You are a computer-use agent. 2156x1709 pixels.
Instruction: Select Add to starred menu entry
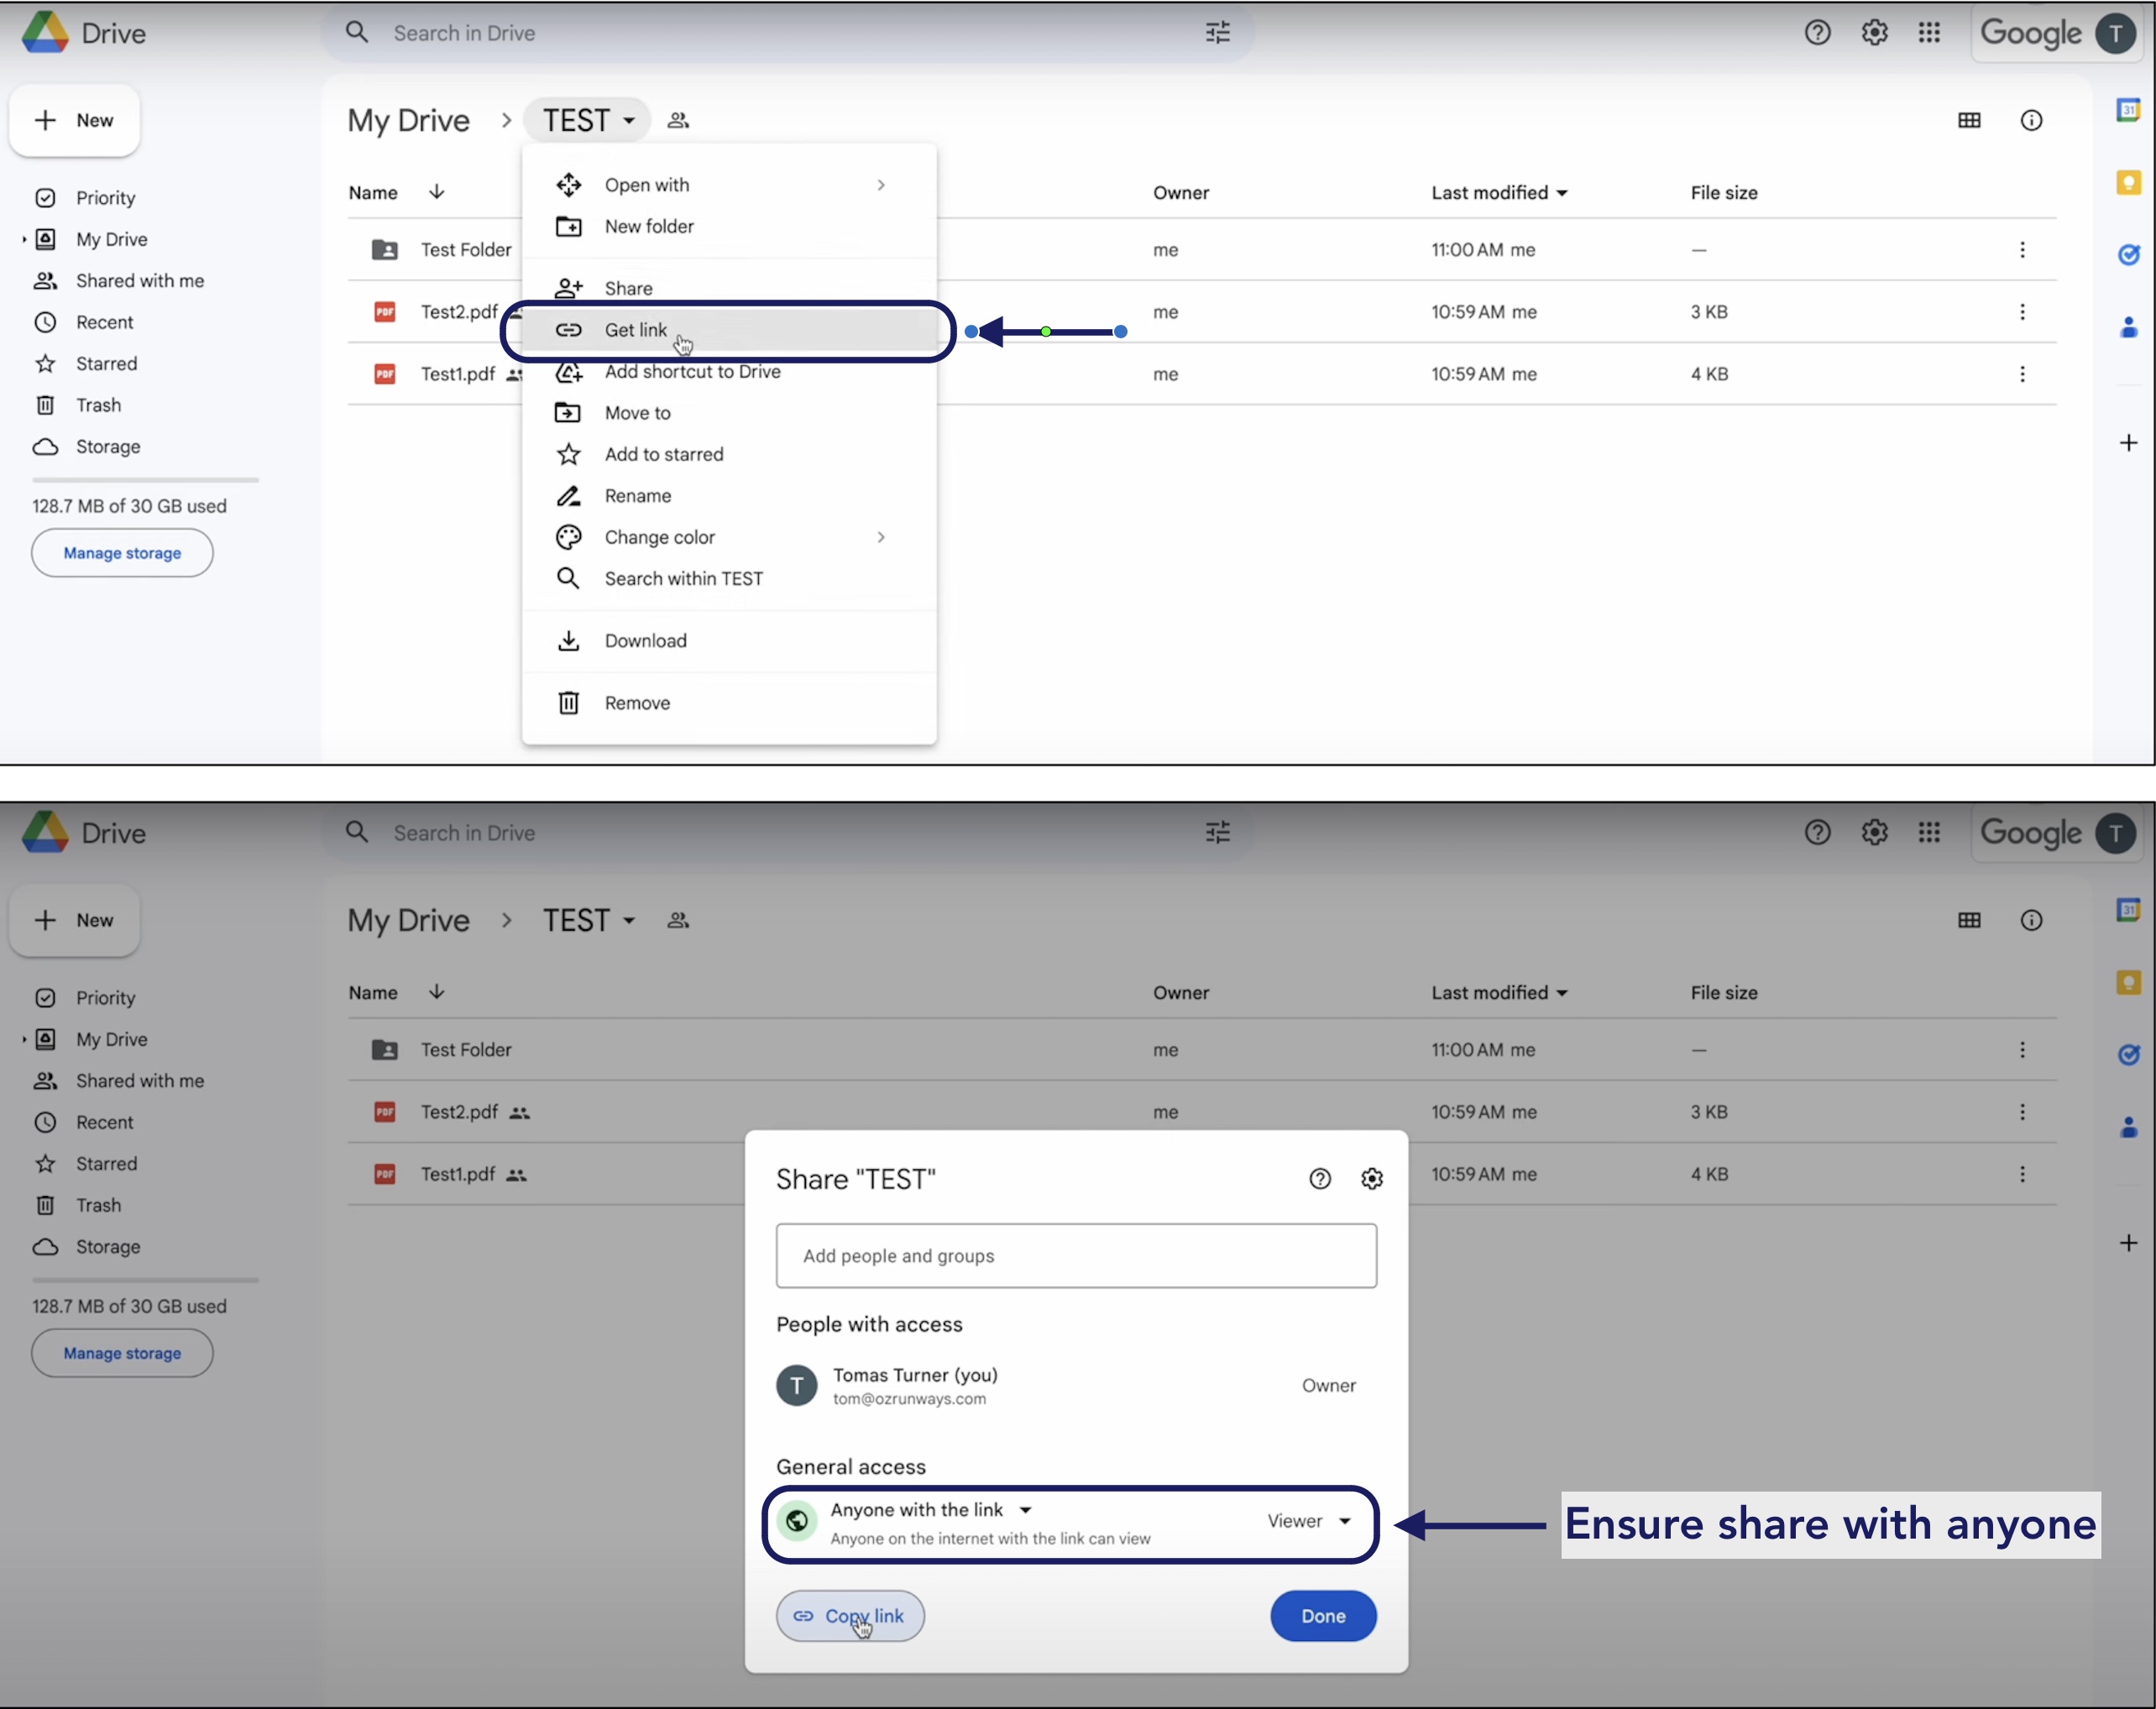(x=729, y=454)
